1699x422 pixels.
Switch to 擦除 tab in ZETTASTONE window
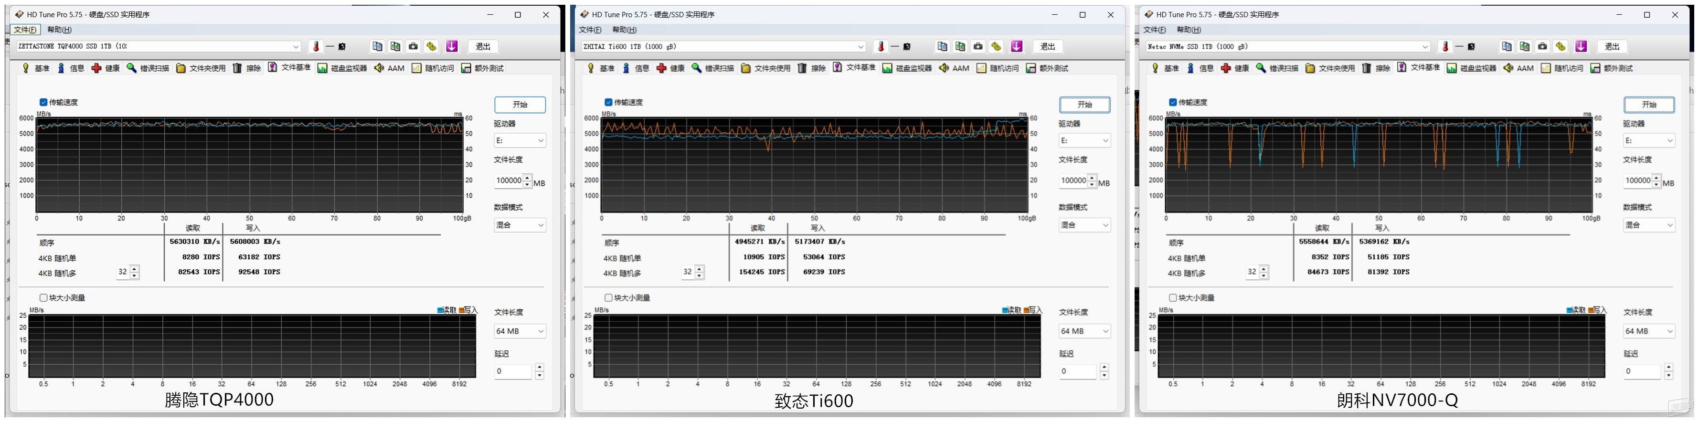247,68
